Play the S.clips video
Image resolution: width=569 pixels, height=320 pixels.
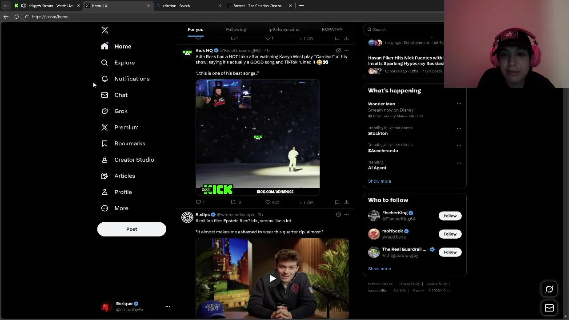pos(272,279)
